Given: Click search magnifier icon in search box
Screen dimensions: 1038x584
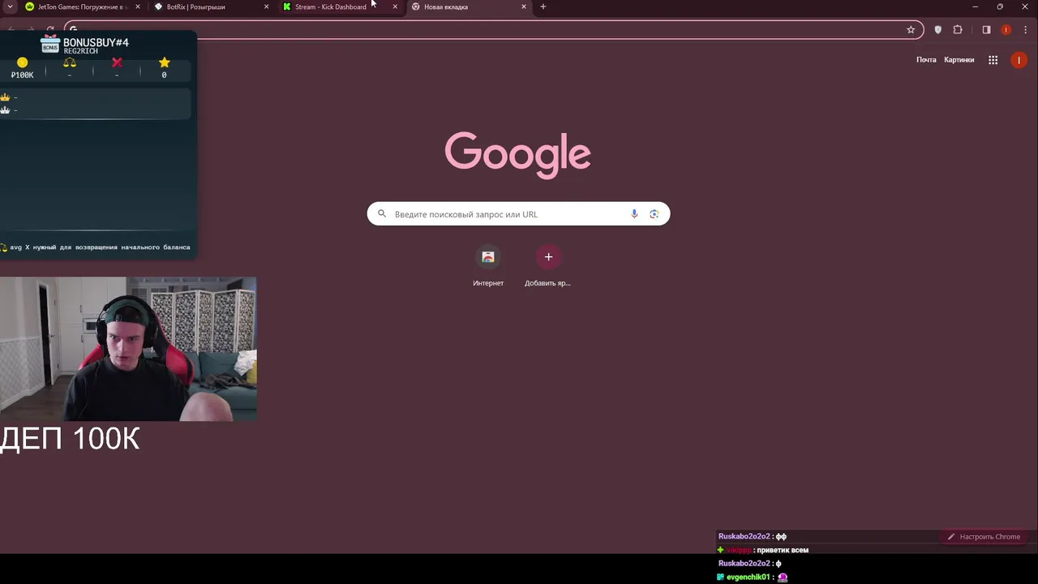Looking at the screenshot, I should [x=382, y=214].
